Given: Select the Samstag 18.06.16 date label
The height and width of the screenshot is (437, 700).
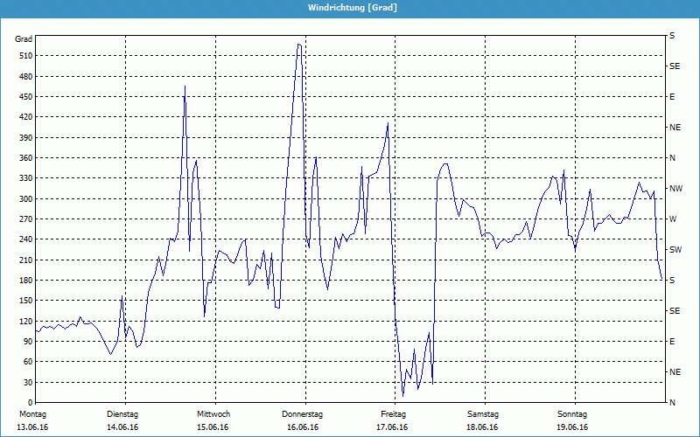Looking at the screenshot, I should pos(483,420).
